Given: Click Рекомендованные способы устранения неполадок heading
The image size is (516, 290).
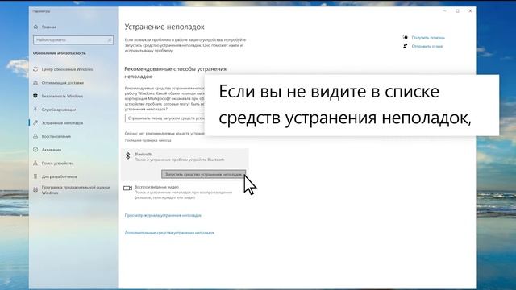Looking at the screenshot, I should [x=176, y=72].
